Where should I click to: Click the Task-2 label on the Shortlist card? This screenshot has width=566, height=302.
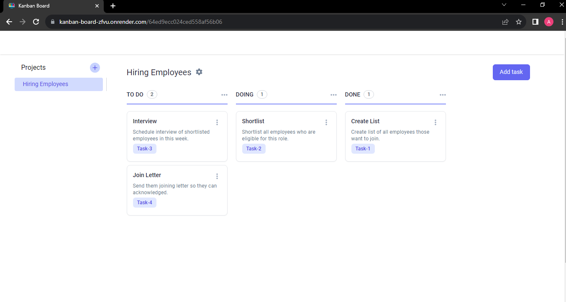click(x=254, y=148)
